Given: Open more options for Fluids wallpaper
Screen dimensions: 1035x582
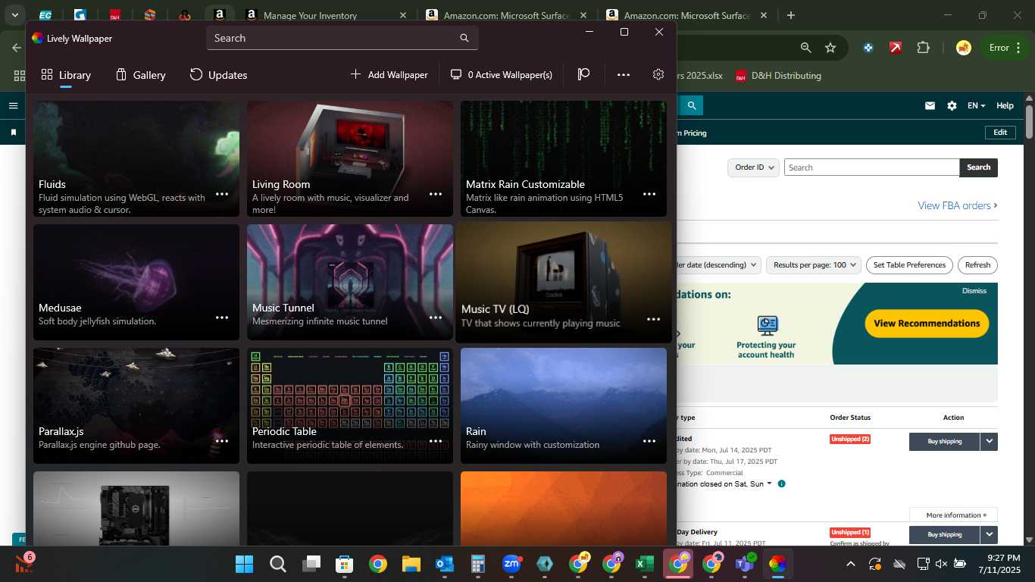Looking at the screenshot, I should [x=222, y=194].
